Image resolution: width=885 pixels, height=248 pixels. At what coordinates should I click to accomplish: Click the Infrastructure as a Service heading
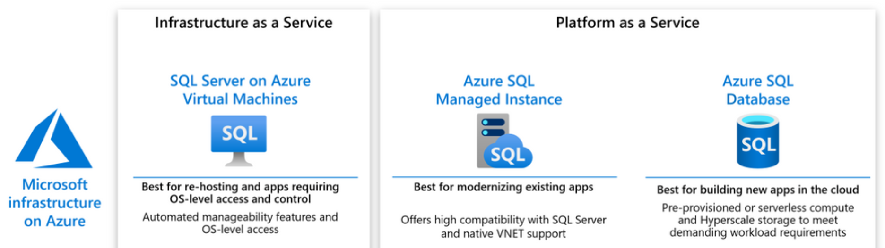[x=243, y=23]
